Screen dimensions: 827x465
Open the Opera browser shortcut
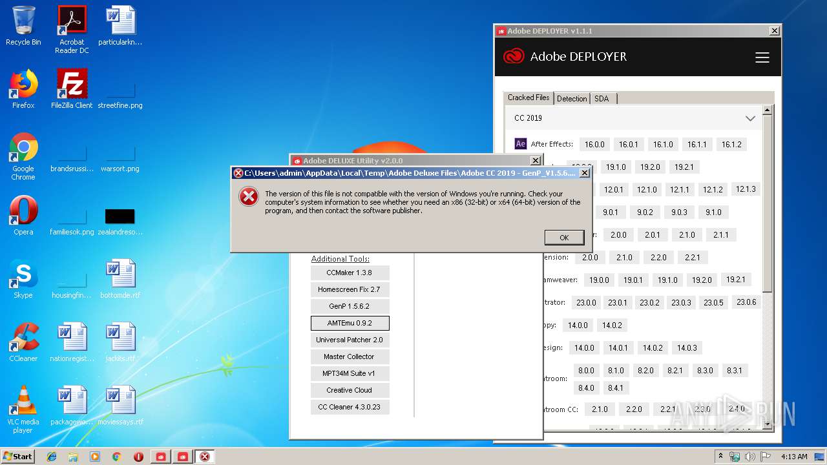(23, 216)
